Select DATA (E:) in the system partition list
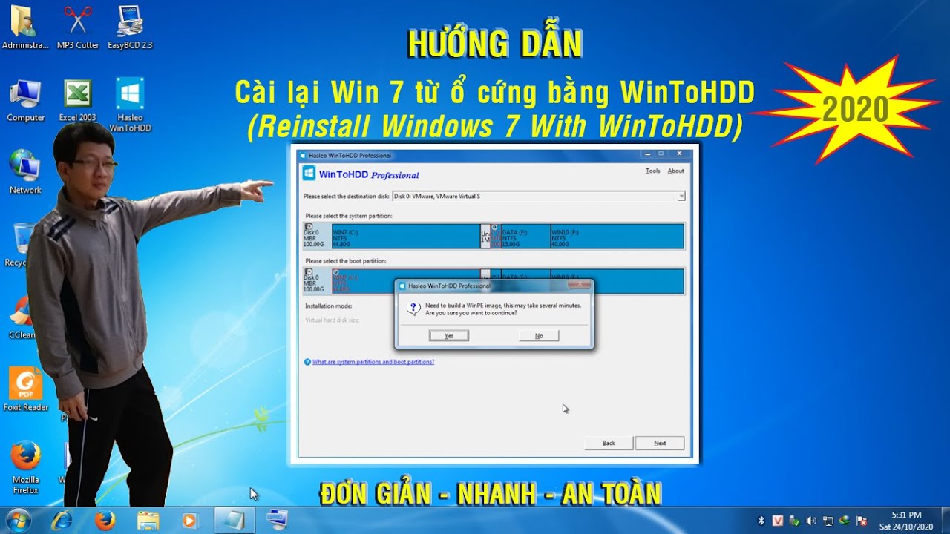Screen dimensions: 950x534 (525, 236)
